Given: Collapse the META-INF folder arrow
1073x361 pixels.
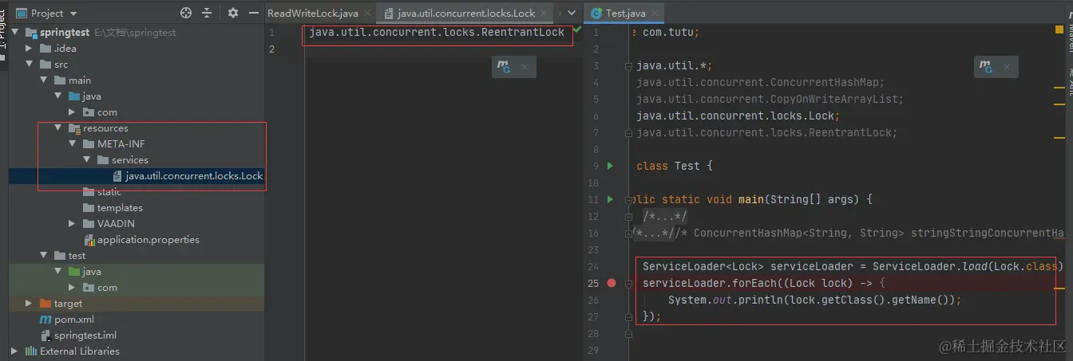Looking at the screenshot, I should [x=72, y=144].
